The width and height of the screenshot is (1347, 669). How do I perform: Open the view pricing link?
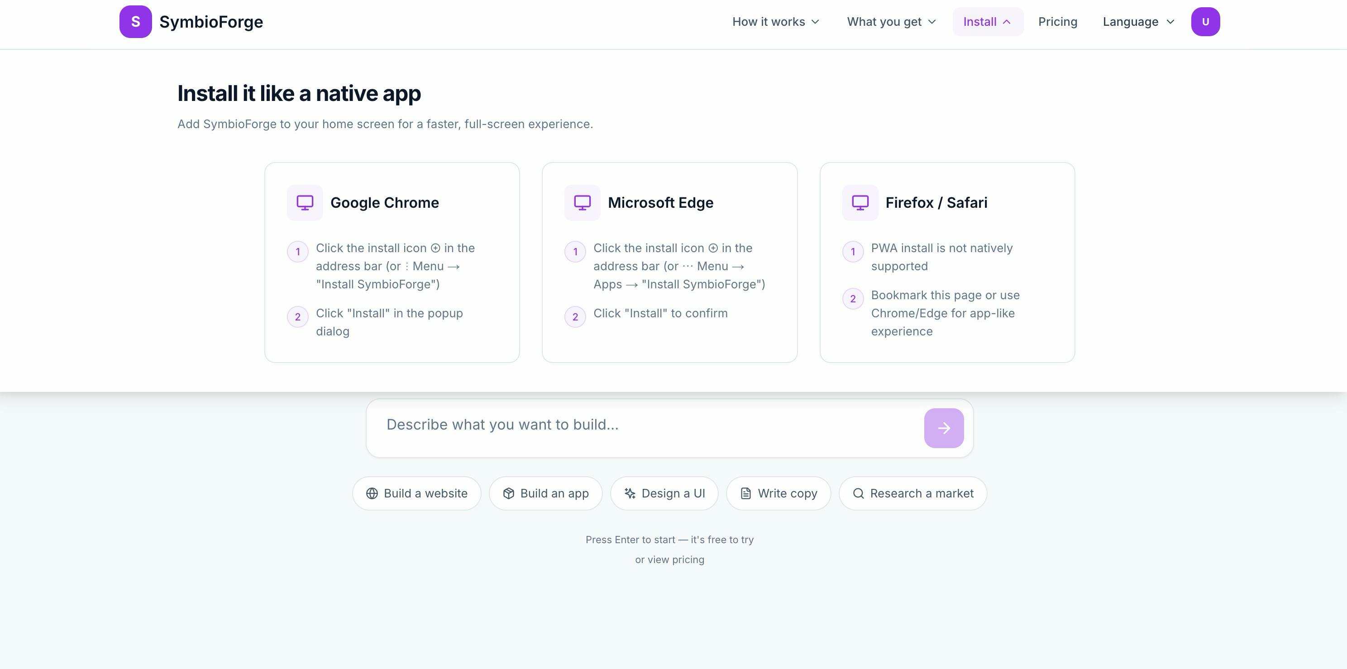point(669,559)
